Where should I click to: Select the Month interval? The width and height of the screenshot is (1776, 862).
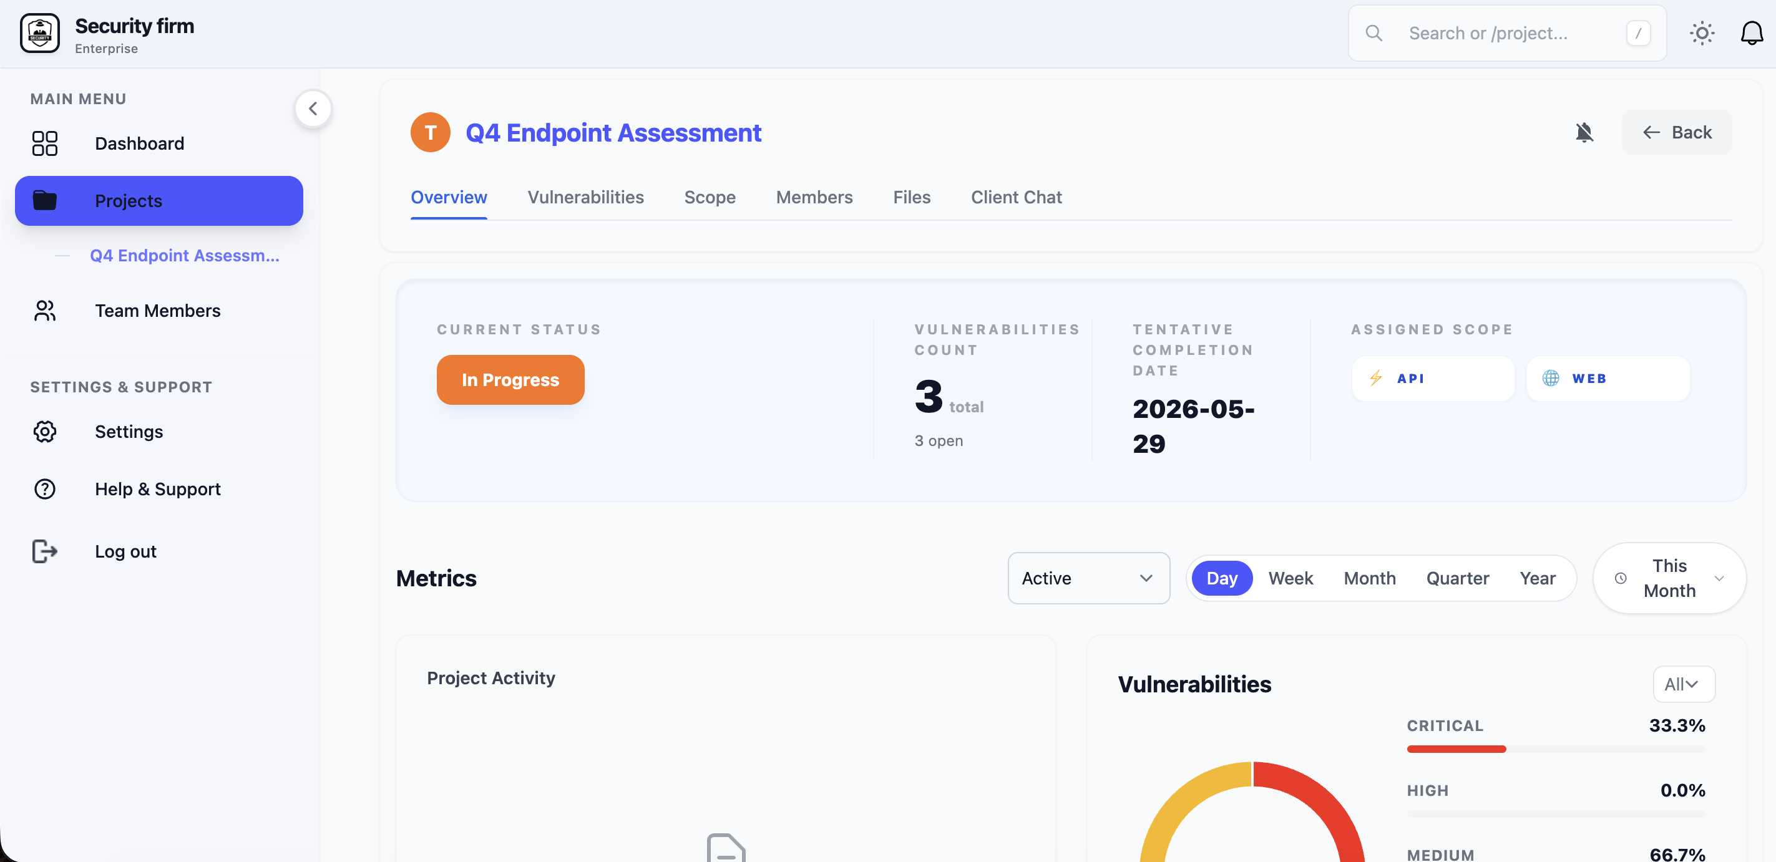click(x=1369, y=578)
